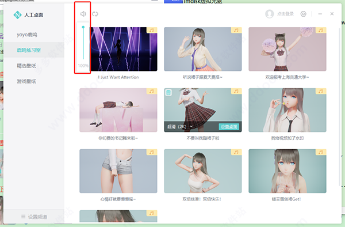This screenshot has height=227, width=345.
Task: Minimize the 人工桌面 window
Action: [320, 14]
